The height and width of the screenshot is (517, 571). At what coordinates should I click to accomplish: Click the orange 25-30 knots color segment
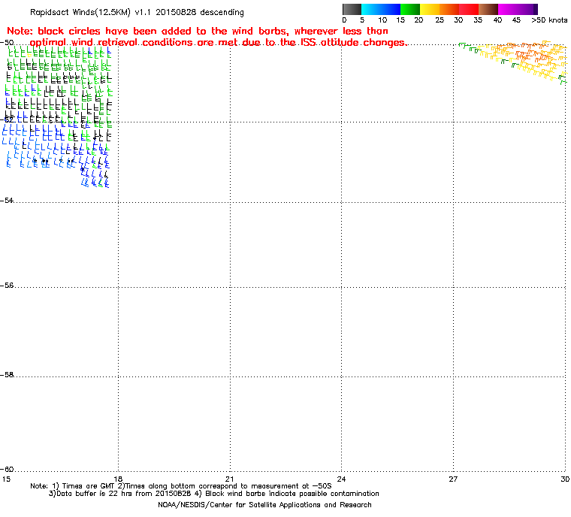[449, 9]
